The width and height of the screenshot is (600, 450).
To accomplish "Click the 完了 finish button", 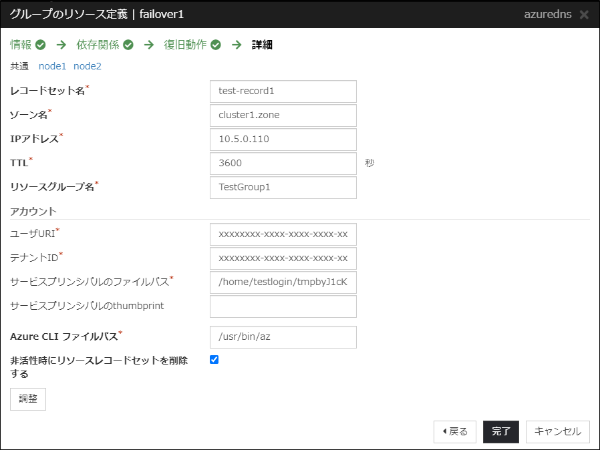I will (500, 431).
